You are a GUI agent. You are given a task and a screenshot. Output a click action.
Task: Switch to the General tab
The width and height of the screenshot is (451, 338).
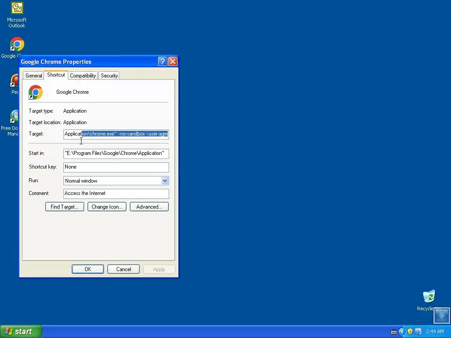[x=33, y=76]
